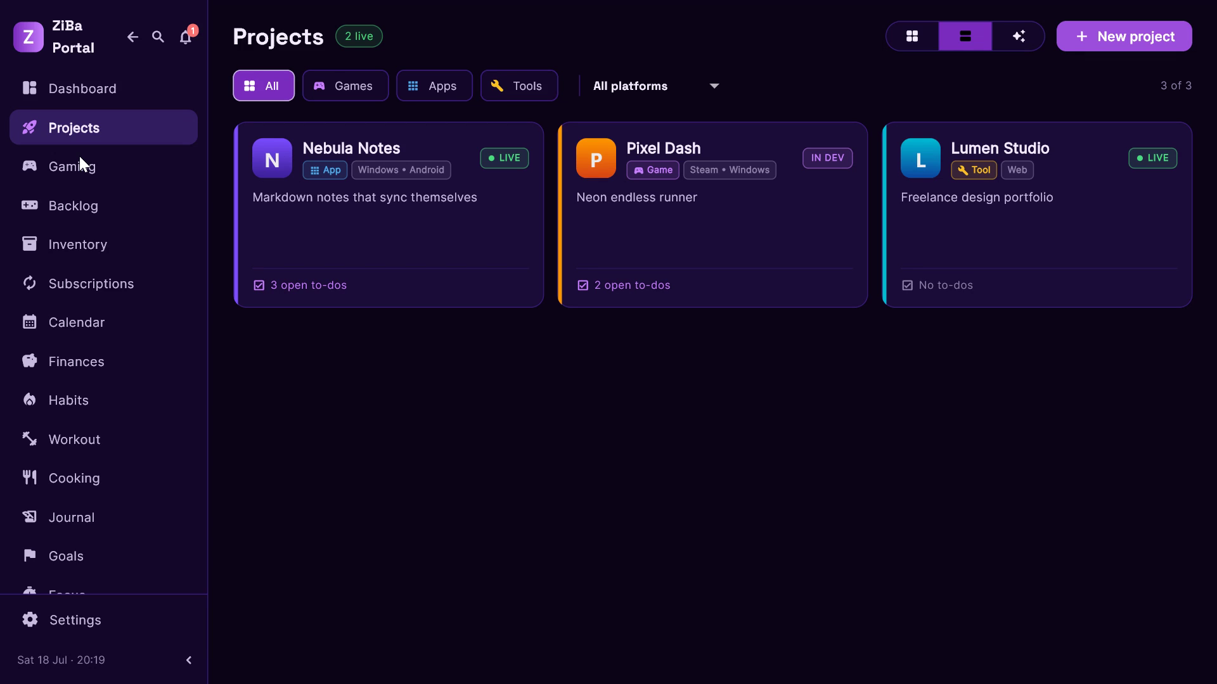Click the Nebula Notes N icon
This screenshot has width=1217, height=684.
(x=272, y=158)
